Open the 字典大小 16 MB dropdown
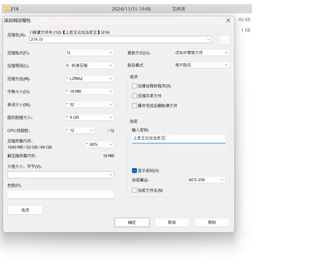 (x=90, y=92)
